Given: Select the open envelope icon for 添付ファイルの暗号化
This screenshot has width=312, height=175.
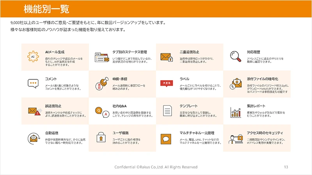Looking at the screenshot, I should click(236, 84).
